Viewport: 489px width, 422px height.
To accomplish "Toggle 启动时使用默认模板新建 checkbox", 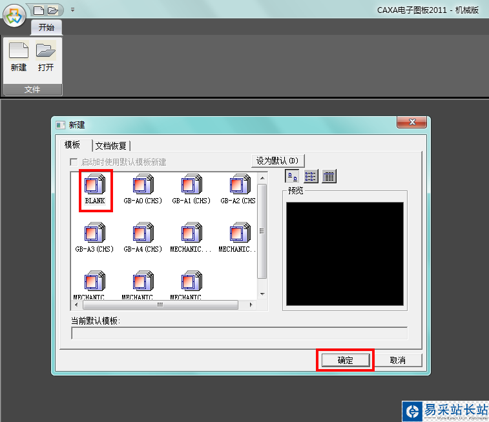I will (74, 162).
